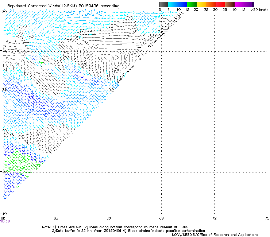The width and height of the screenshot is (270, 237).
Task: Click the 66 longitude axis label
Action: (x=109, y=218)
